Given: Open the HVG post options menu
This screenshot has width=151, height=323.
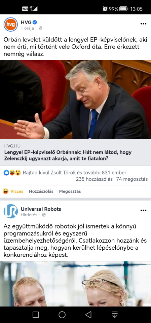Looking at the screenshot, I should click(x=143, y=24).
